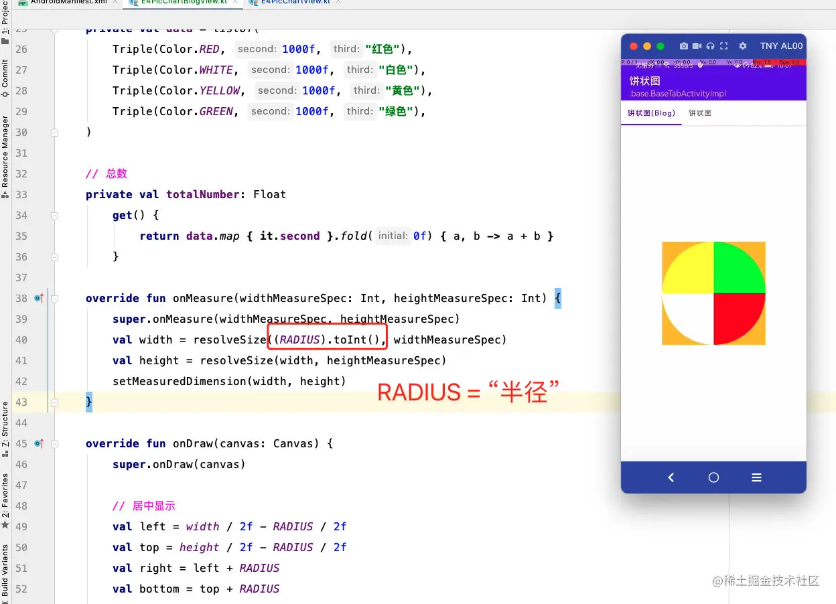Click line number 44 in the gutter
Screen dimensions: 836x604
[21, 423]
